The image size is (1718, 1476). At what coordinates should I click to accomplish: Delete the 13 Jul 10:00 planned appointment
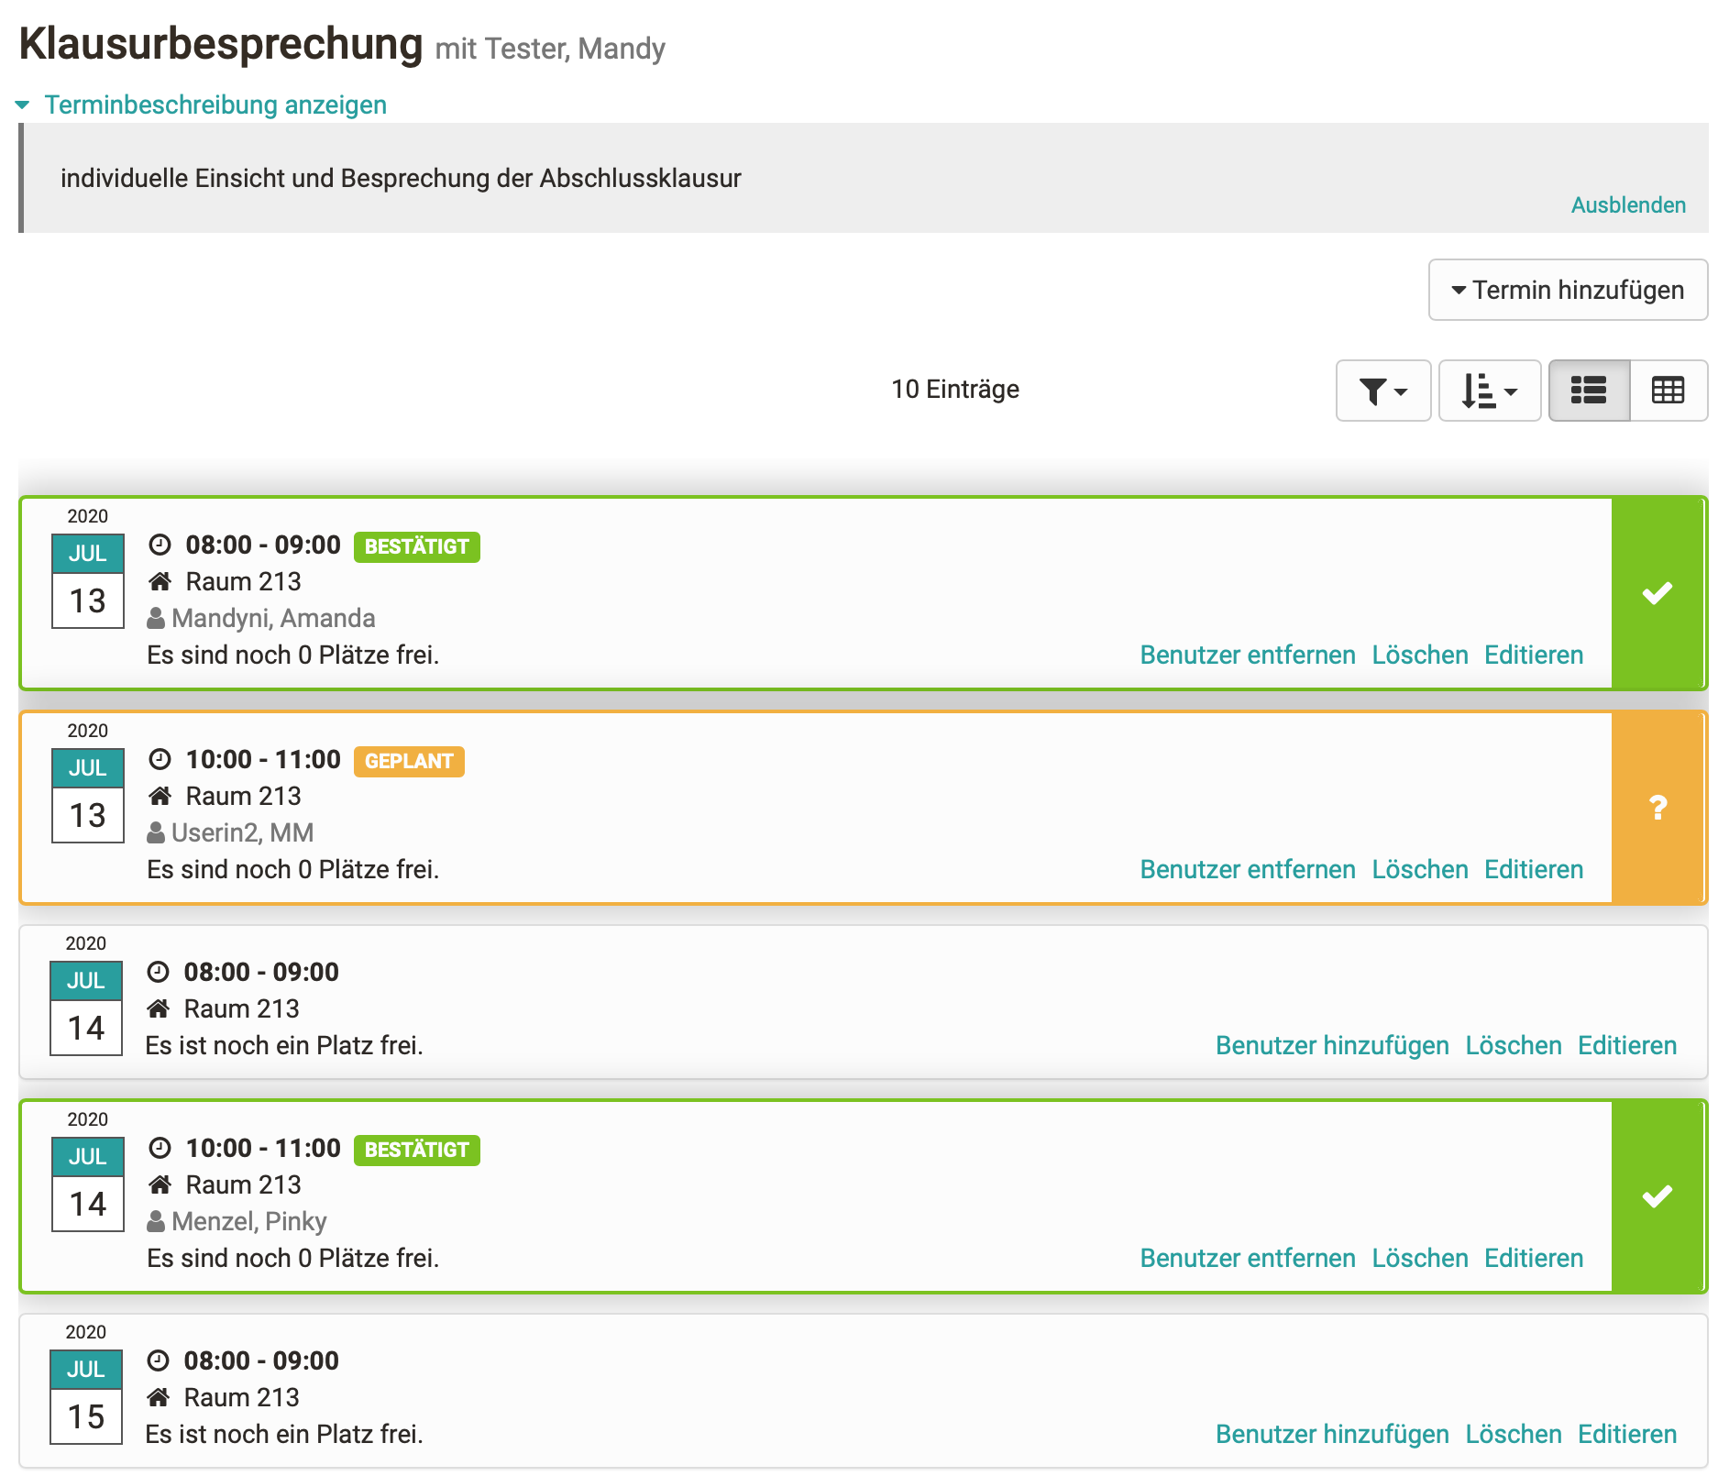[x=1419, y=869]
